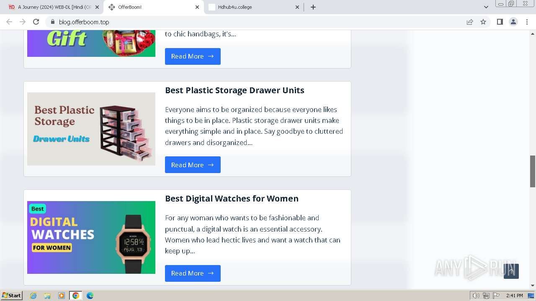Select the Plastic Storage article excerpt text

tap(254, 126)
